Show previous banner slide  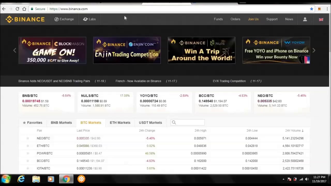[x=15, y=50]
